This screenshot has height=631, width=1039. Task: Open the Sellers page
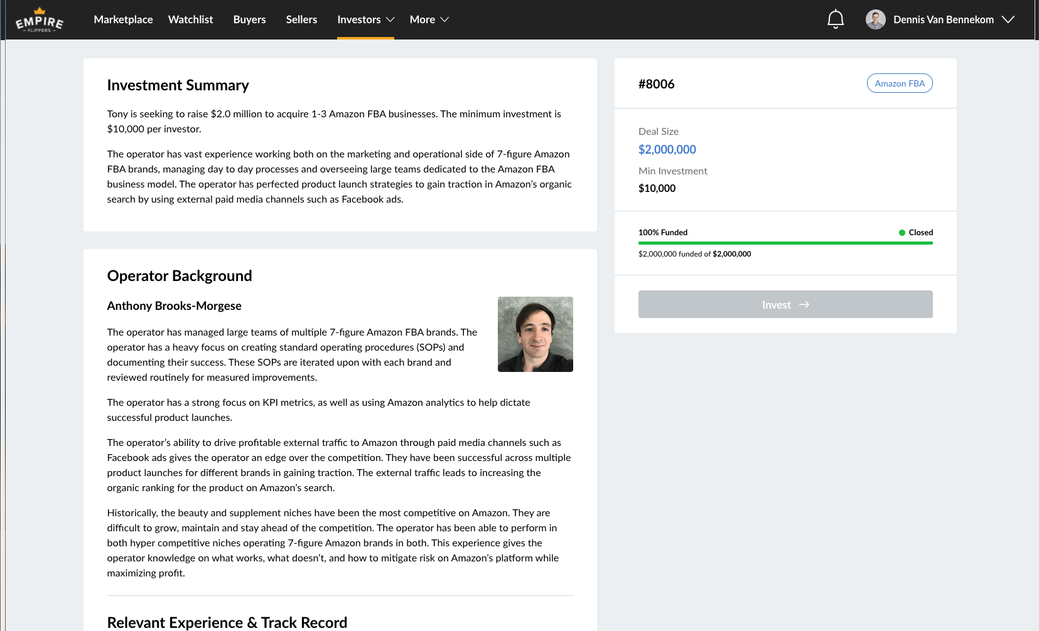(x=301, y=19)
